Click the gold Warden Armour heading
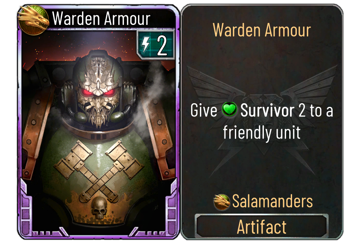 (262, 30)
